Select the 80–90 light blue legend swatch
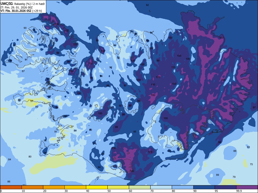This screenshot has height=193, width=258. (183, 187)
